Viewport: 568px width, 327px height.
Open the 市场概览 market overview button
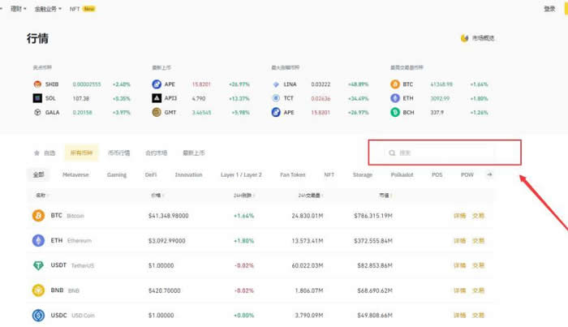click(x=478, y=38)
